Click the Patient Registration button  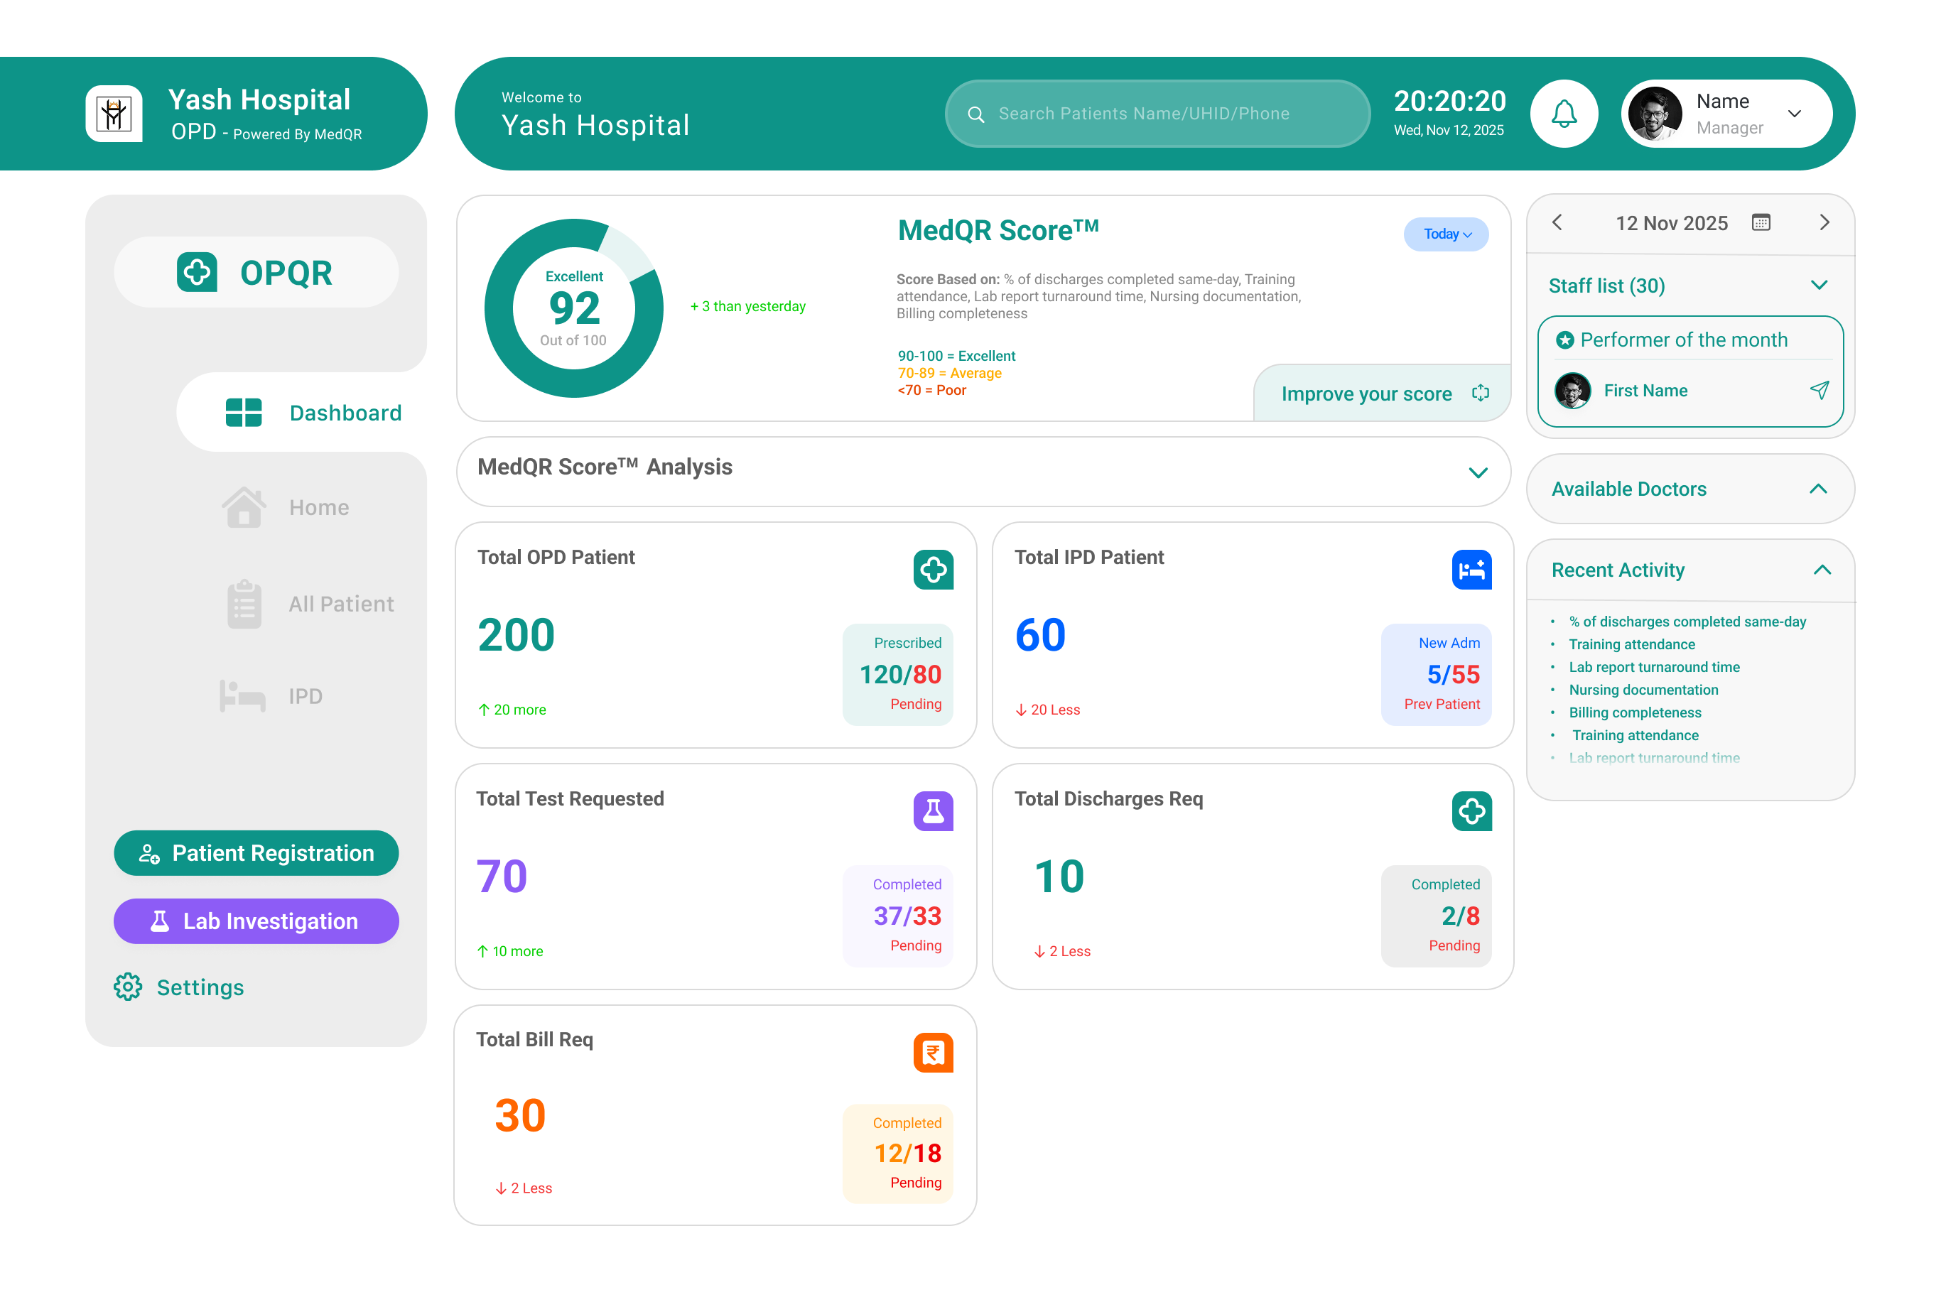pyautogui.click(x=256, y=852)
